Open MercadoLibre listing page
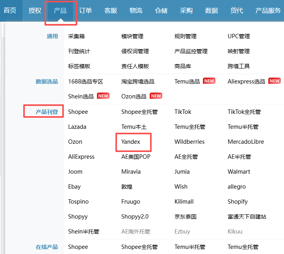 pos(246,142)
